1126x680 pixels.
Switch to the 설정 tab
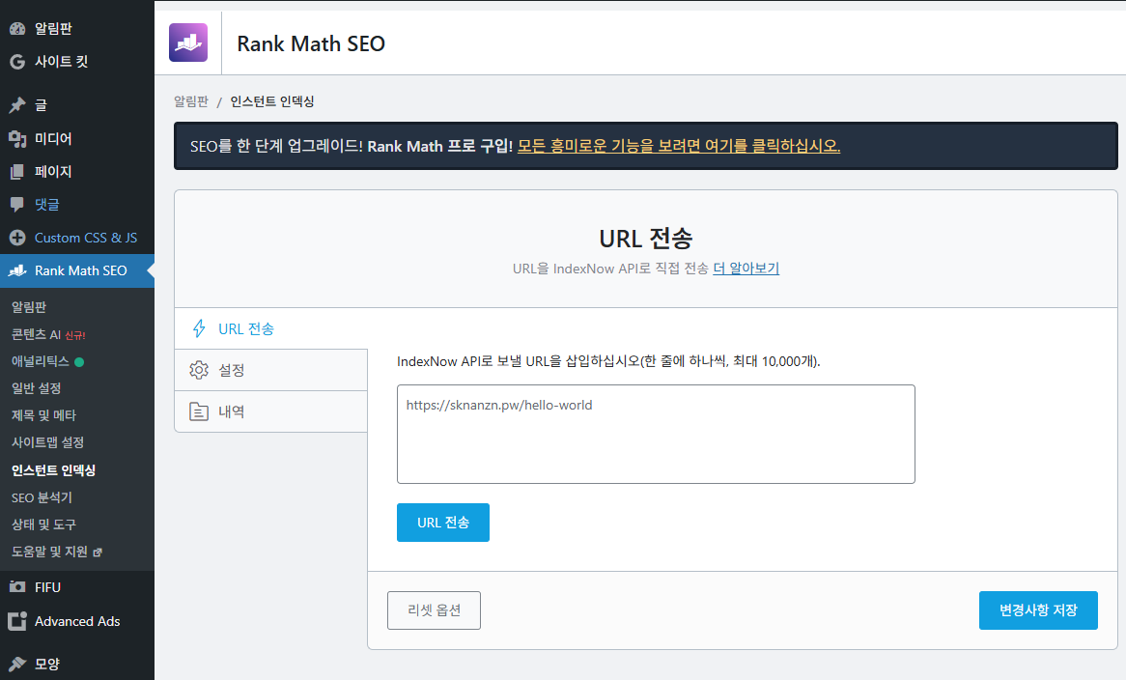coord(270,371)
